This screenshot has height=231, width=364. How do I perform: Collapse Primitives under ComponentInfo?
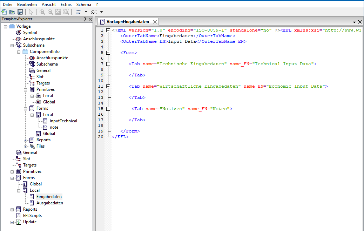click(26, 90)
